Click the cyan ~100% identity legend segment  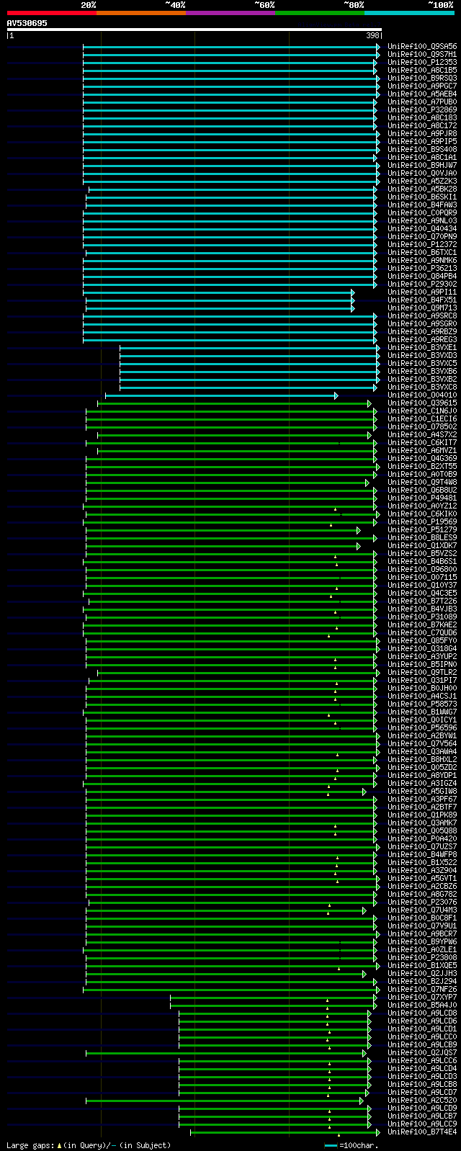tap(408, 13)
